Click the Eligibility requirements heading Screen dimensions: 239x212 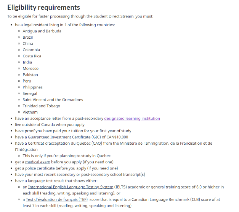coord(43,8)
